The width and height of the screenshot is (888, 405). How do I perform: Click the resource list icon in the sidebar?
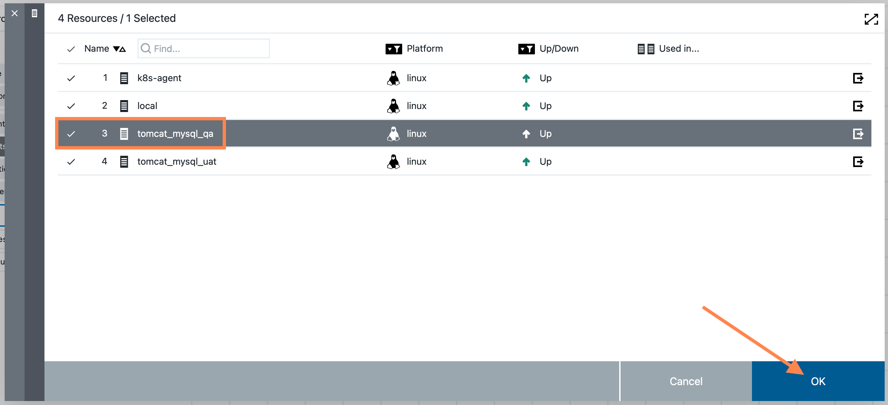35,14
